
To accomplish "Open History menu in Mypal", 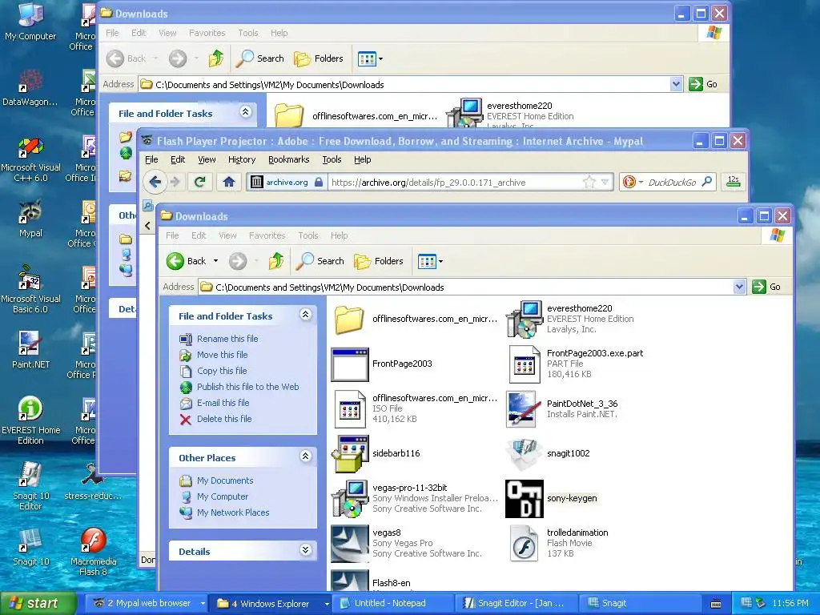I will (242, 159).
